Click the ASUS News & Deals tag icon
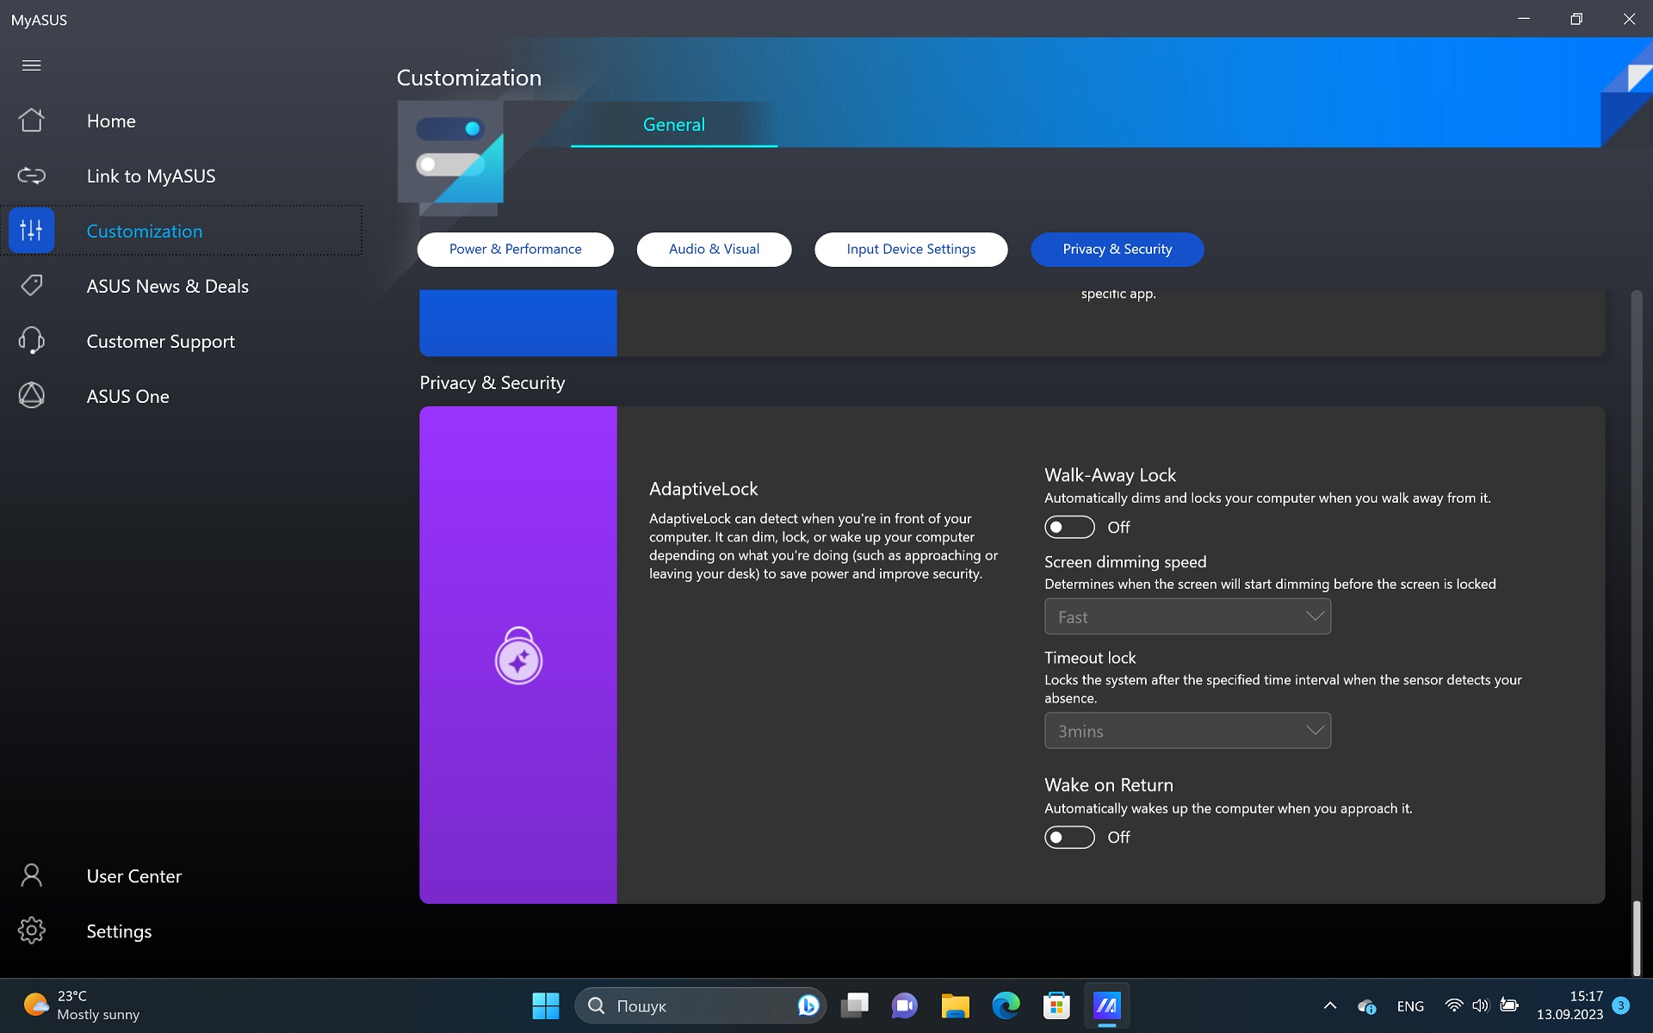Image resolution: width=1653 pixels, height=1033 pixels. [x=32, y=286]
